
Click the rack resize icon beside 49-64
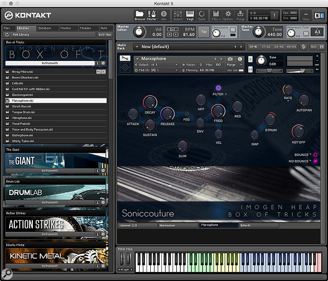[x=304, y=47]
